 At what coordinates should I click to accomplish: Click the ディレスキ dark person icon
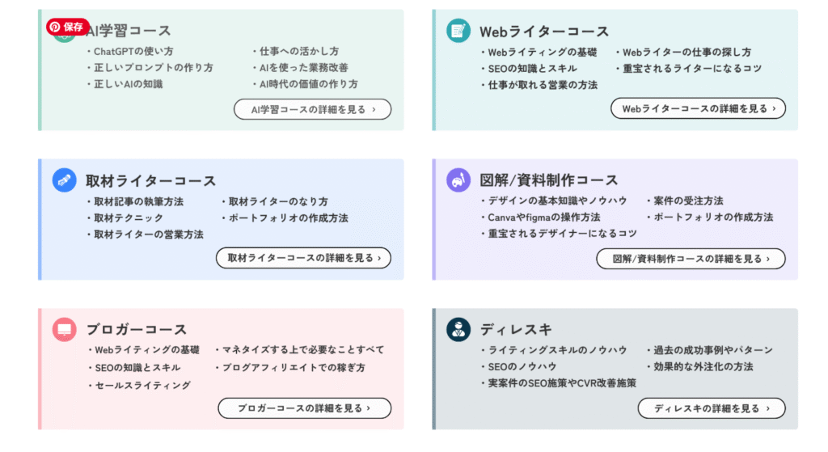tap(458, 329)
